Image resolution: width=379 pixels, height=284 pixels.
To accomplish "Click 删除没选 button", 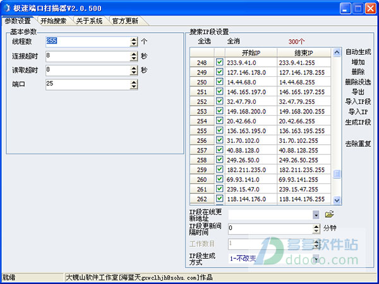I will 358,82.
